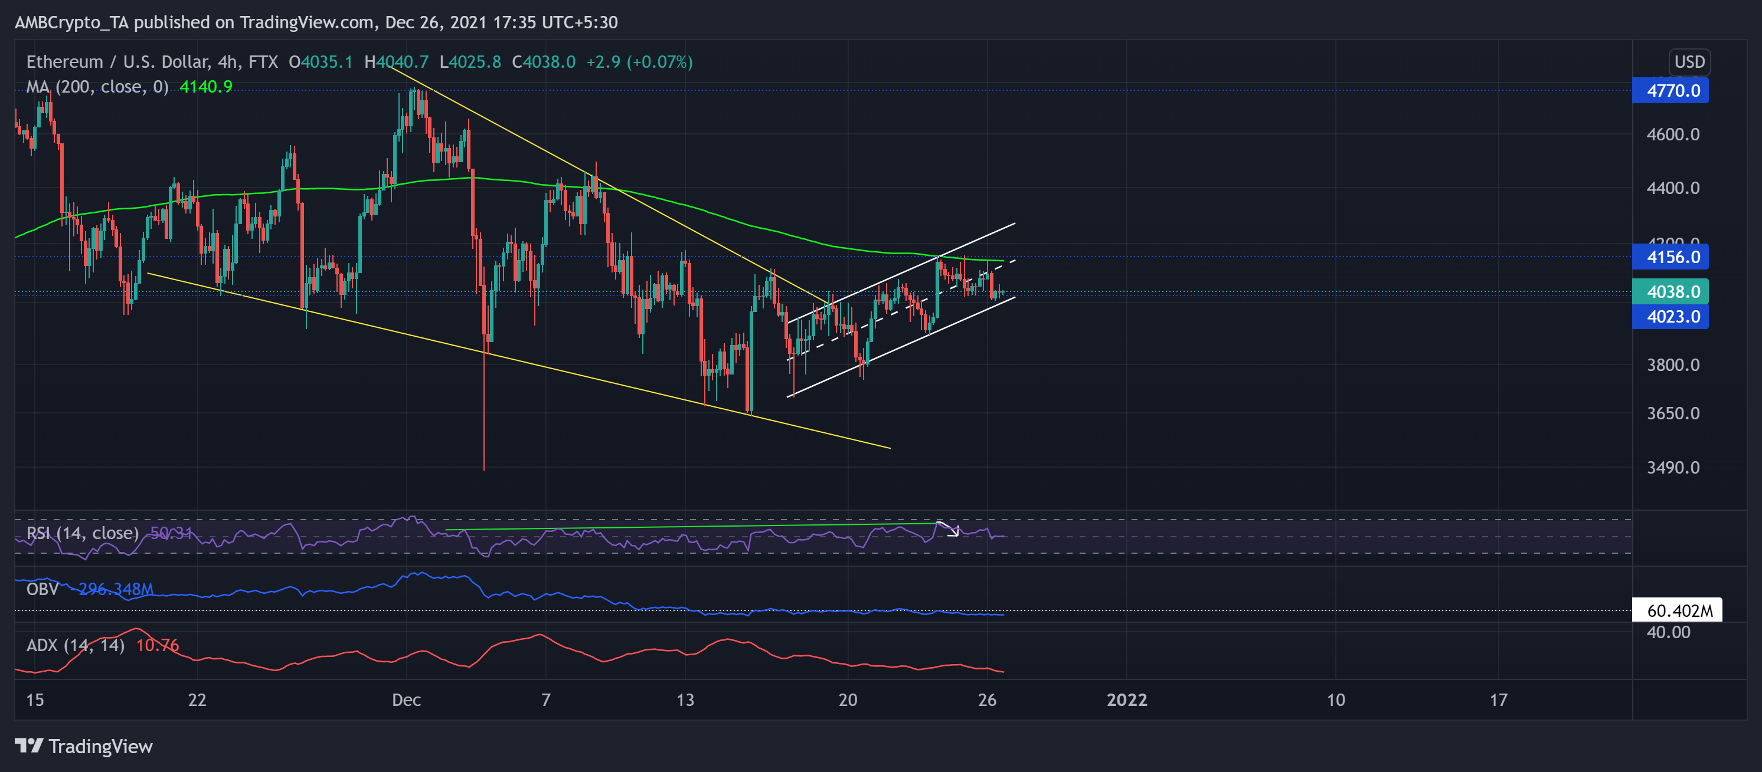
Task: Toggle the 4038.0 current price label
Action: (x=1670, y=292)
